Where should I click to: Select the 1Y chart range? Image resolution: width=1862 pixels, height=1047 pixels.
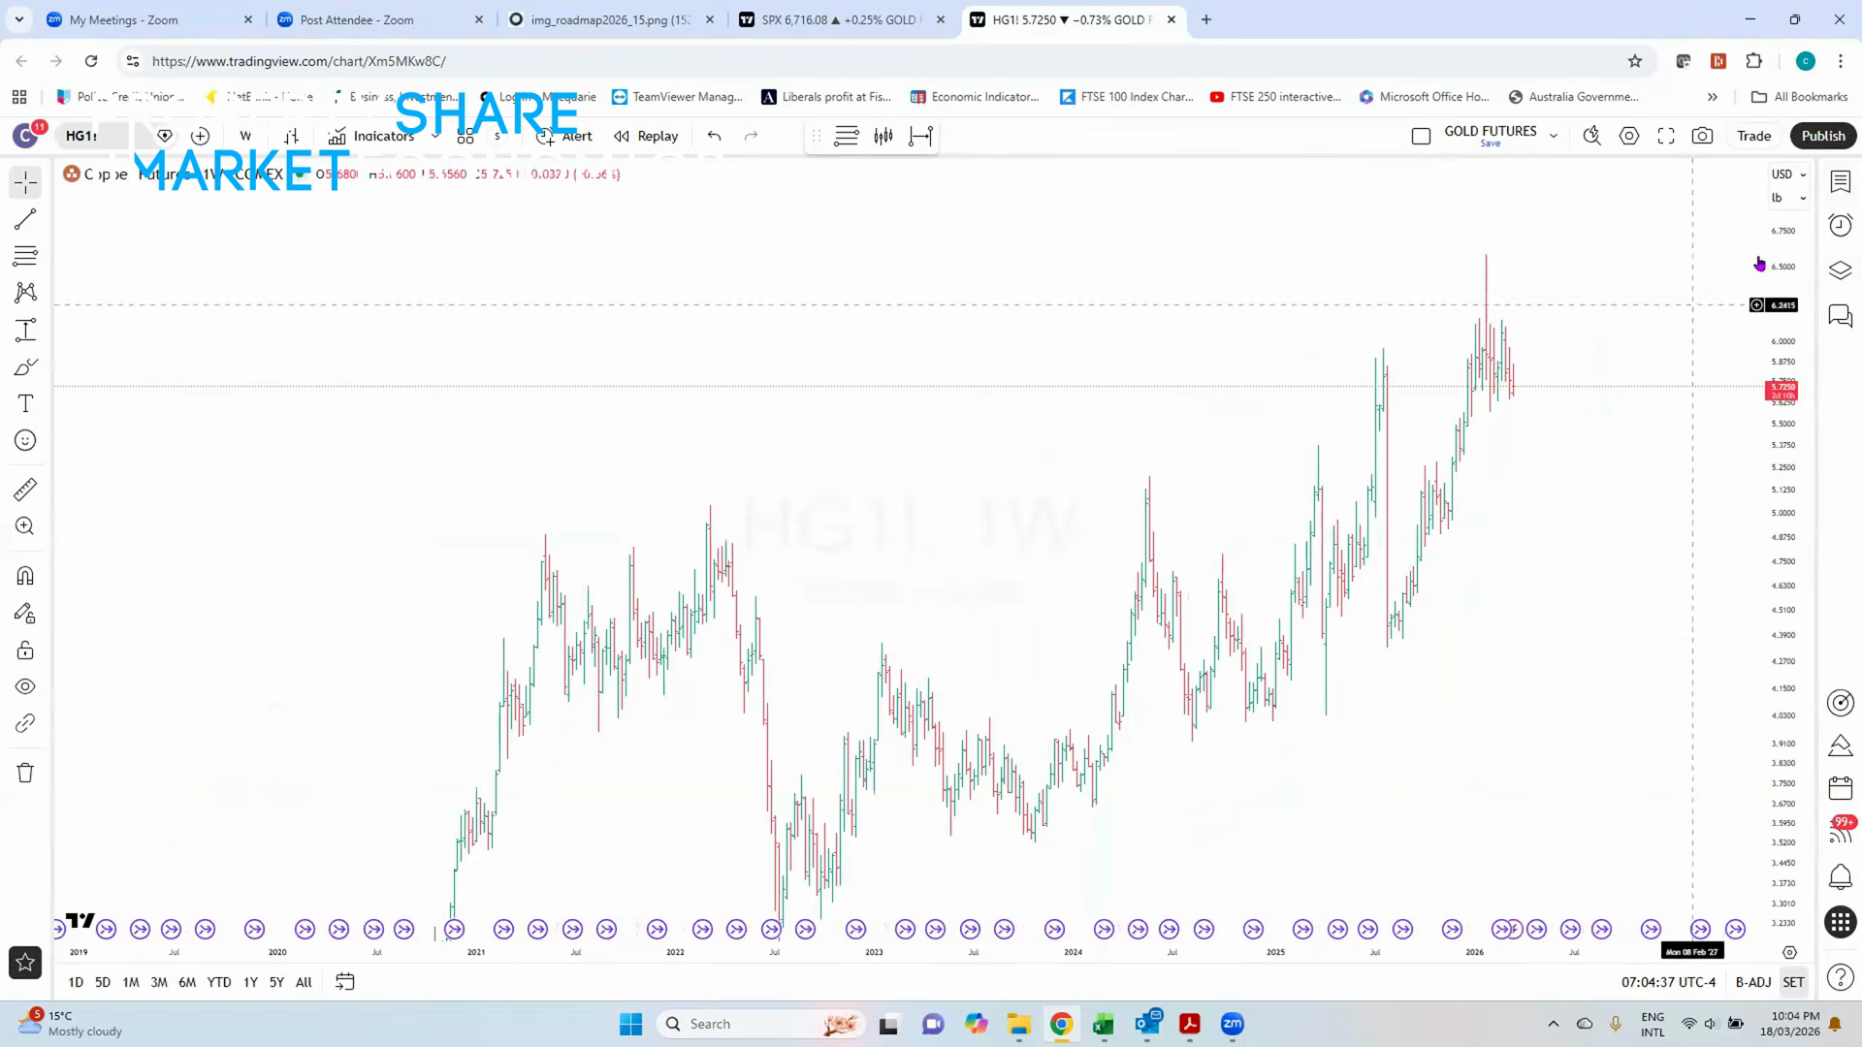point(249,982)
